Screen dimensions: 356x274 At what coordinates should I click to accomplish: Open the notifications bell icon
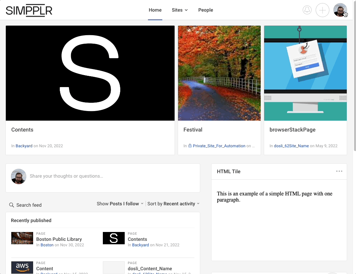point(307,10)
